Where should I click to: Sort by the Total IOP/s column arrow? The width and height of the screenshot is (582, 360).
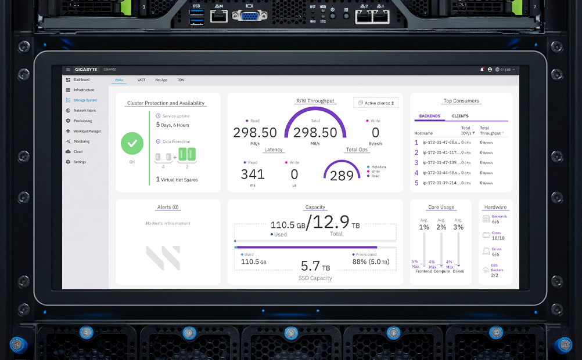click(x=474, y=133)
